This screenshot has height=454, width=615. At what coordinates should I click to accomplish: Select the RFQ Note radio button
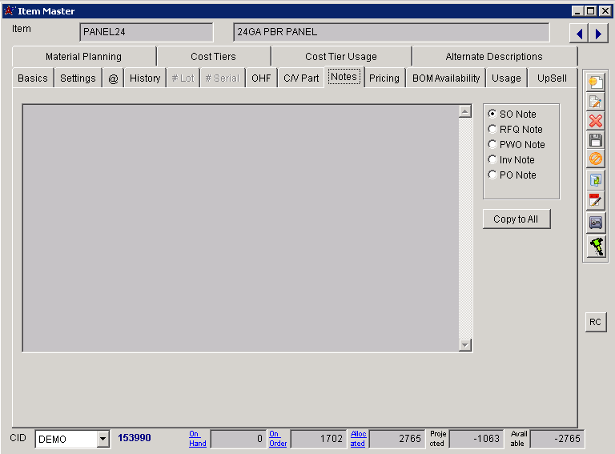(492, 130)
